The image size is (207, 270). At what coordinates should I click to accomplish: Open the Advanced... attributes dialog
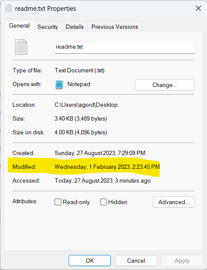pos(174,202)
